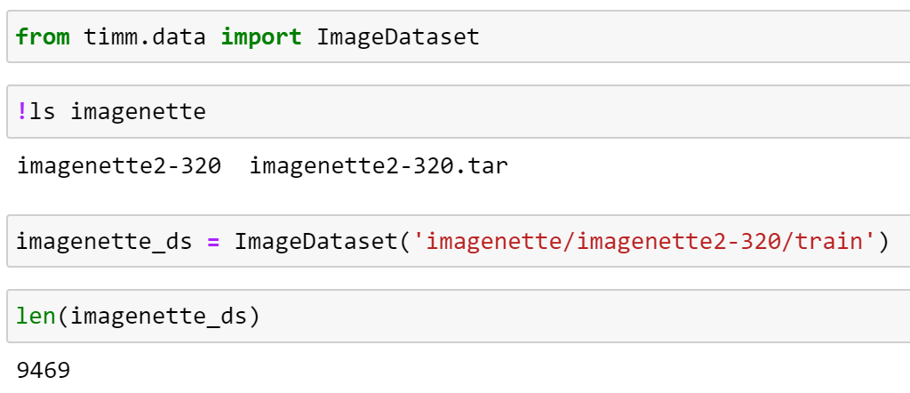Click the 'imagenette2-320' folder name in output
This screenshot has height=393, width=910.
point(119,165)
